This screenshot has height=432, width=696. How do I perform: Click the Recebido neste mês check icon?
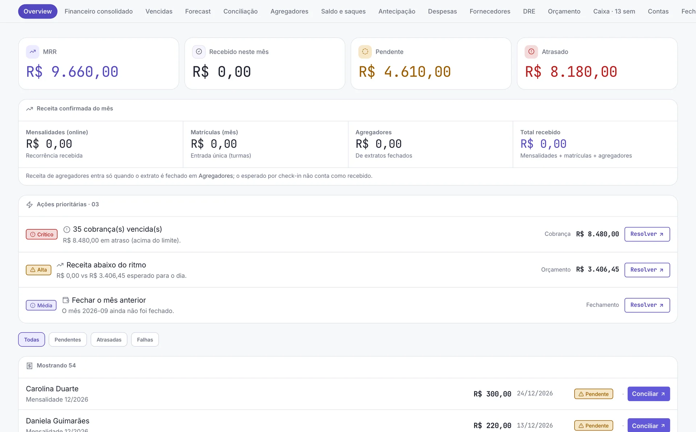tap(199, 52)
